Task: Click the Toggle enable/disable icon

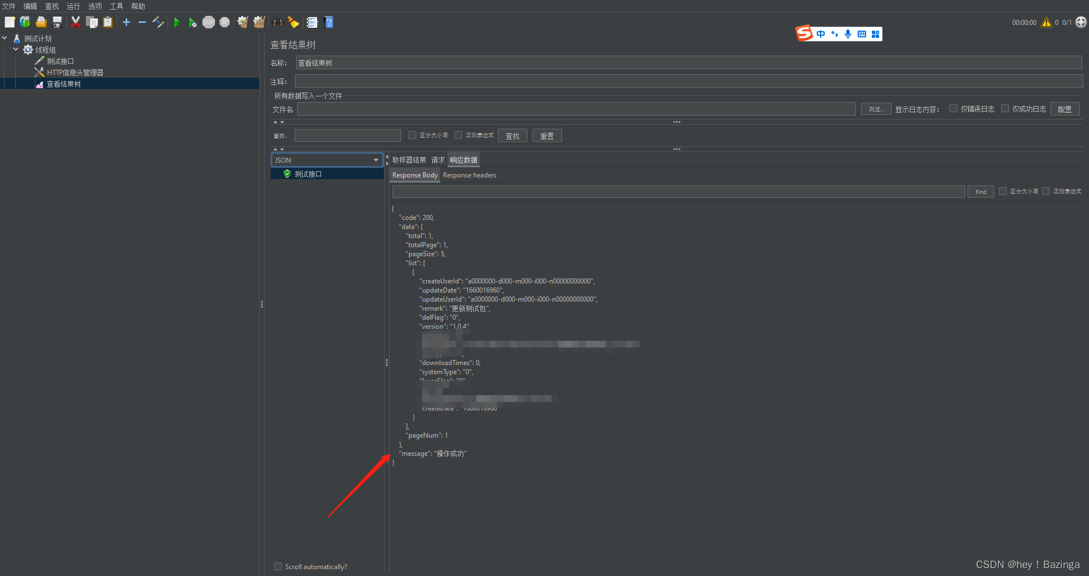Action: click(x=158, y=22)
